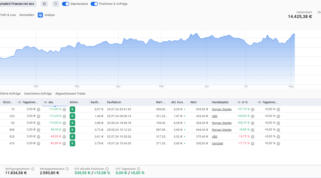The height and width of the screenshot is (178, 321).
Task: Click info icon beside G/V Tagestrend
Action: pyautogui.click(x=138, y=169)
